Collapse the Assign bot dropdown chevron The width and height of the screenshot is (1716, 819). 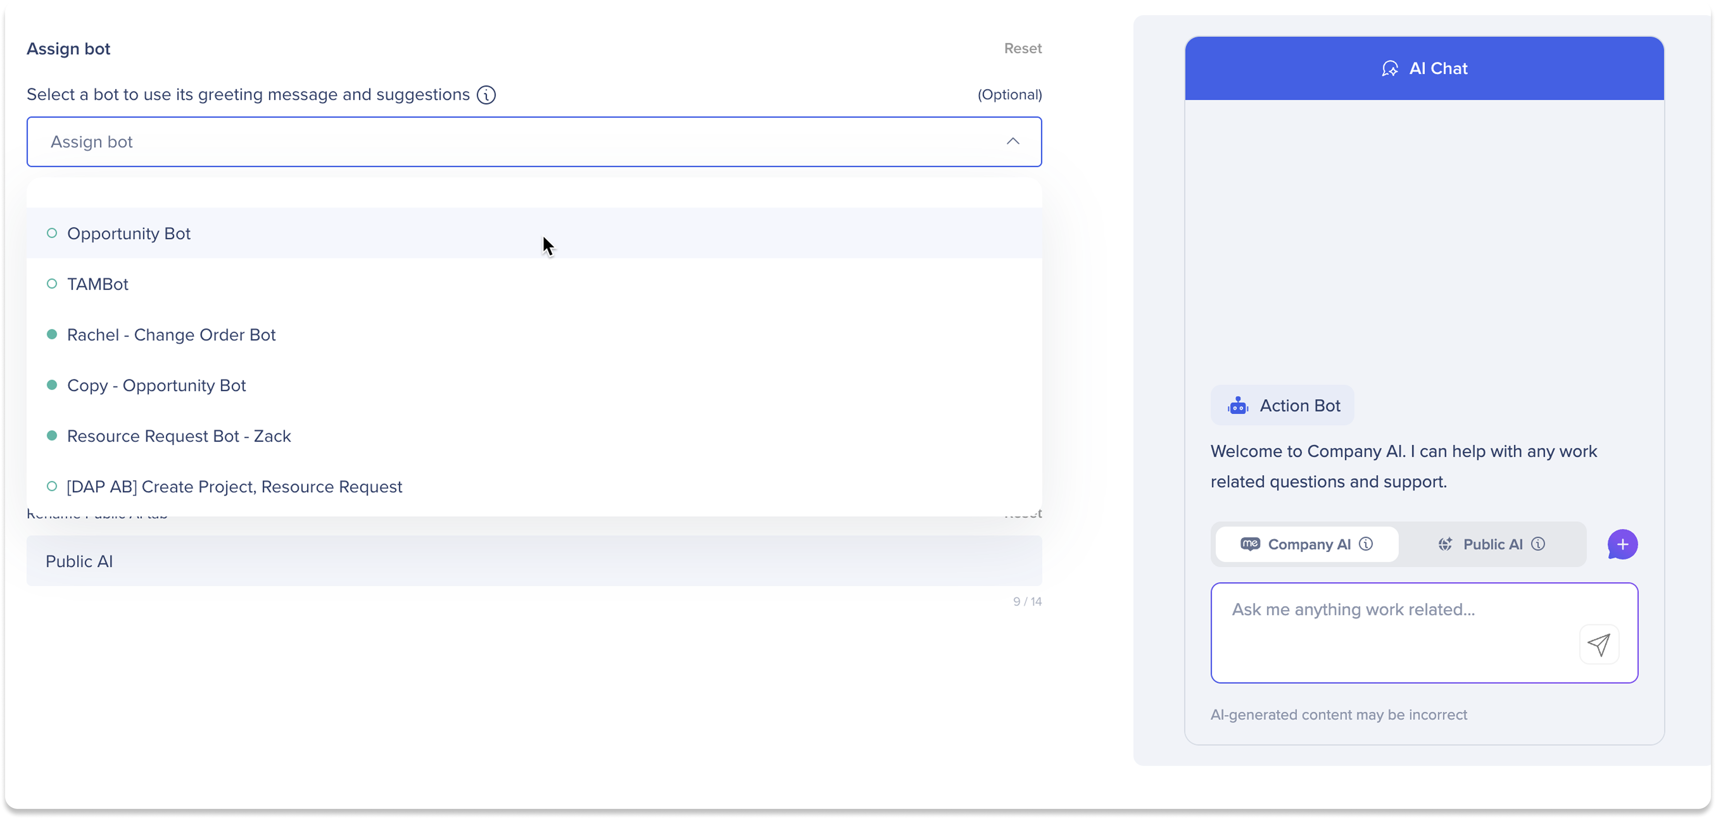pyautogui.click(x=1013, y=141)
